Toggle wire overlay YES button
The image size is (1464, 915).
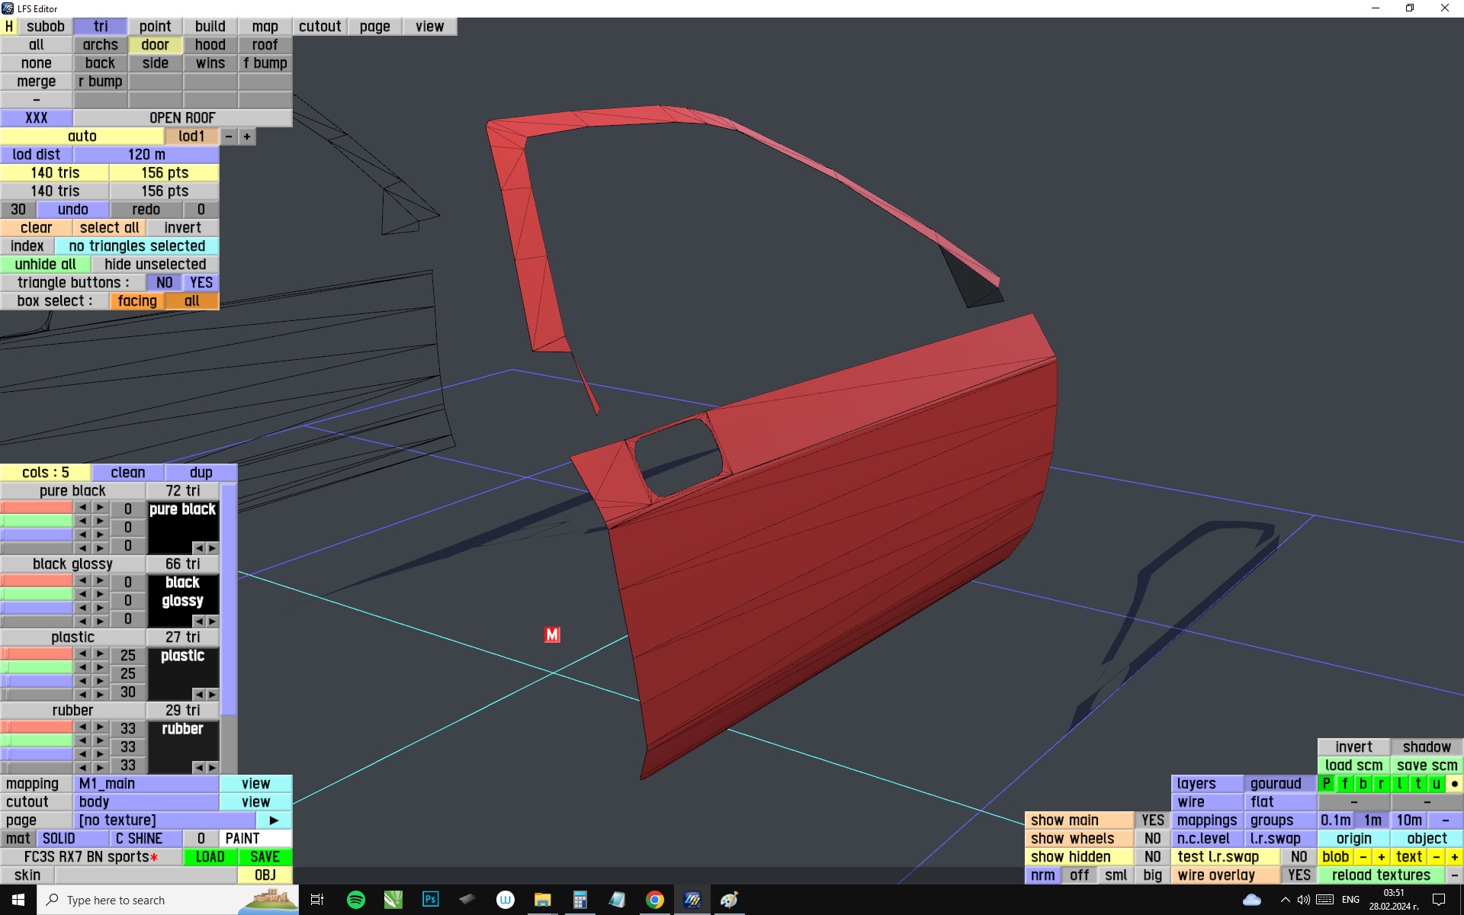click(1299, 875)
